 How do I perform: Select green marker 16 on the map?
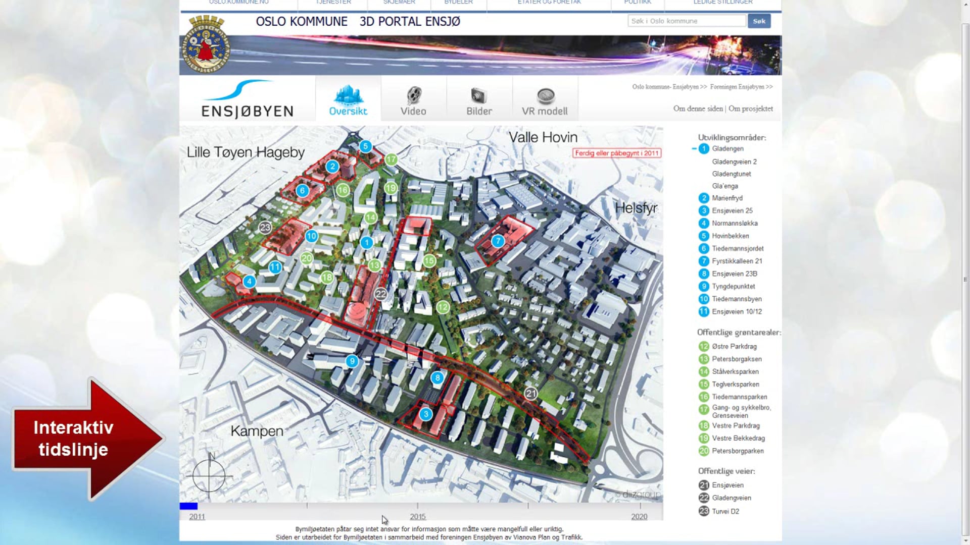click(x=343, y=190)
